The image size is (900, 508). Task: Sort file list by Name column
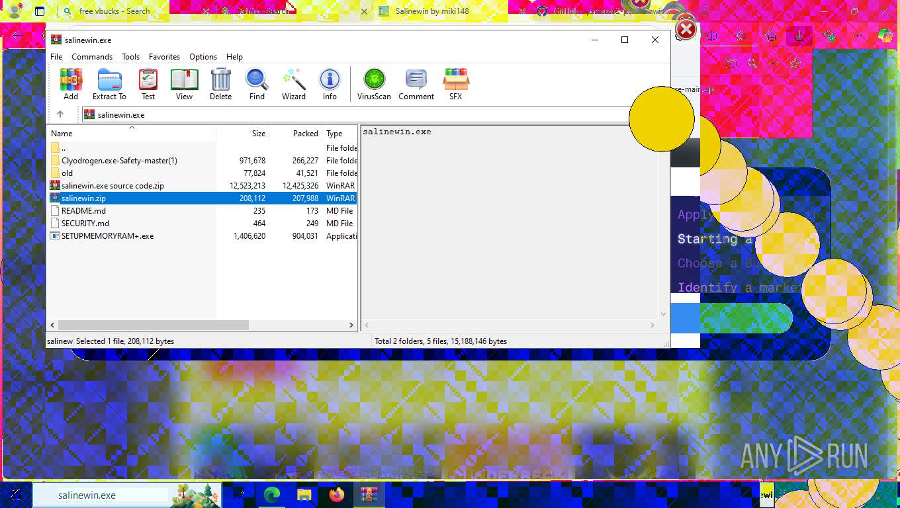[x=132, y=133]
